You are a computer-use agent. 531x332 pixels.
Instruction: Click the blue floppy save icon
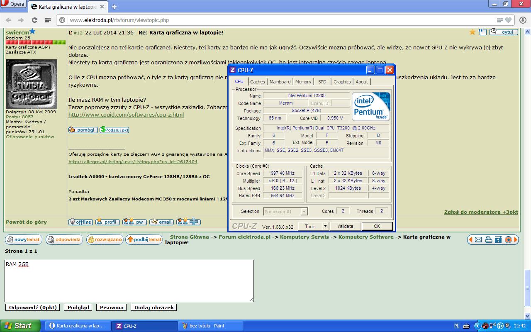[x=498, y=239]
